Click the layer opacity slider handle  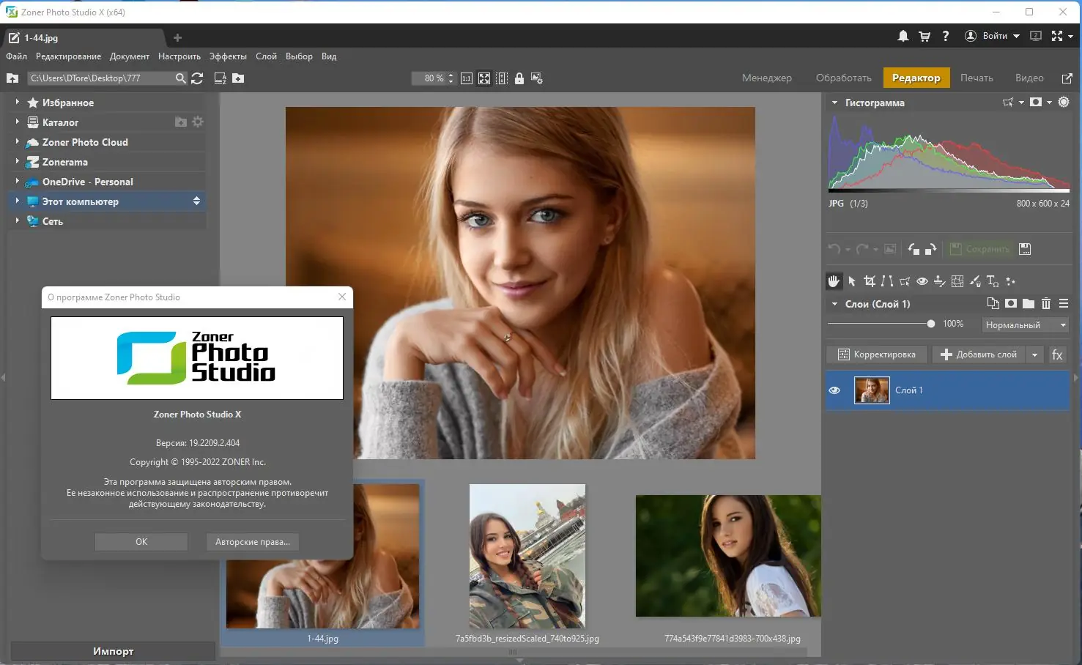[x=930, y=324]
